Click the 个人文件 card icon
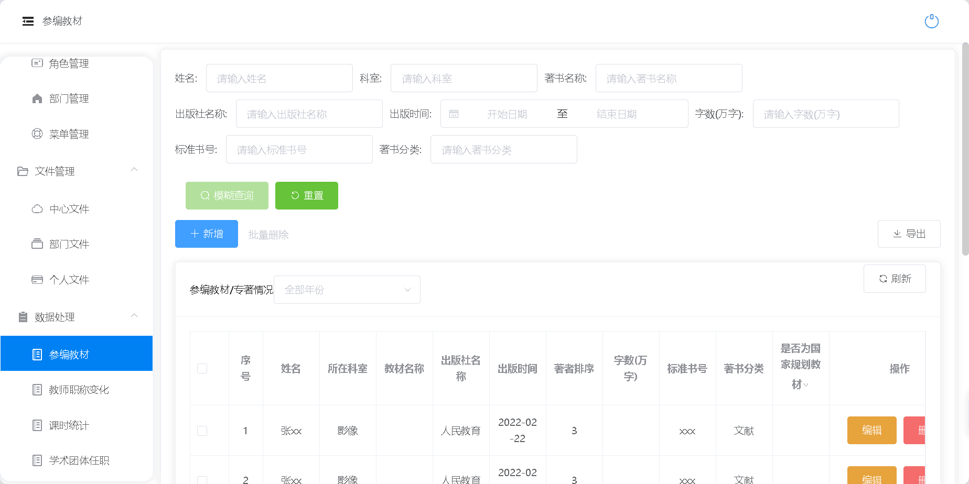969x484 pixels. pos(37,280)
